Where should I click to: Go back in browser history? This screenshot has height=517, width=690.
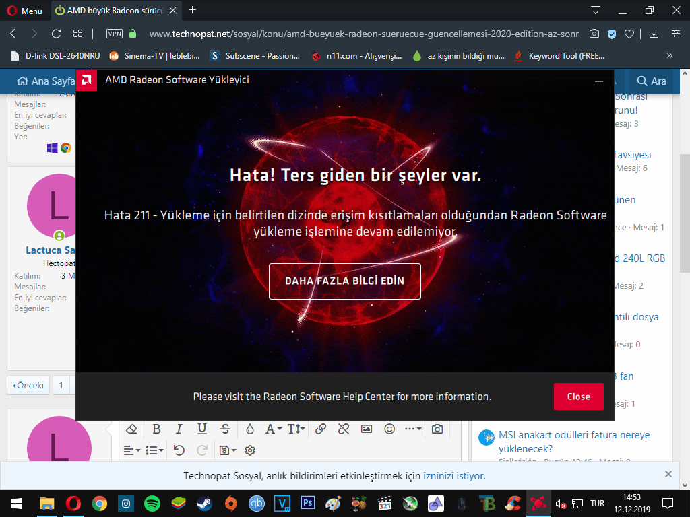click(x=13, y=34)
